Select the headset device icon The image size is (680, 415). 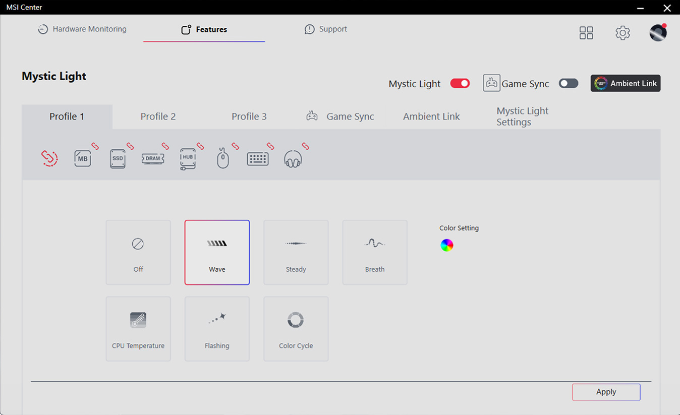[293, 159]
